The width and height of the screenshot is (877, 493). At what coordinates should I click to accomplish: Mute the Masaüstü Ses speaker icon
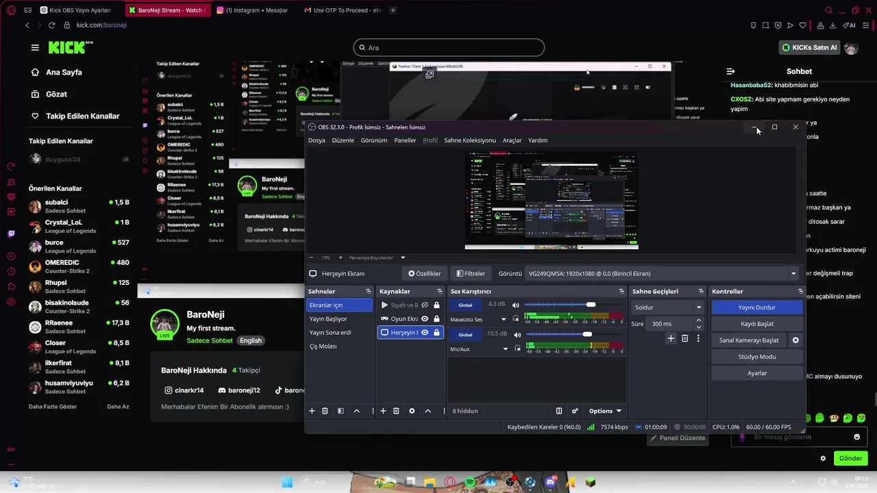click(516, 305)
